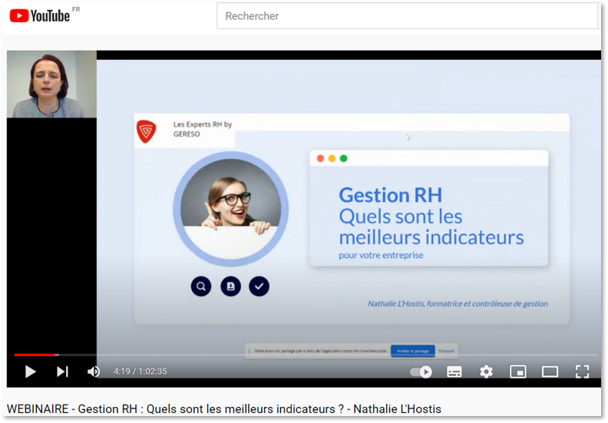The height and width of the screenshot is (423, 608).
Task: Click 'Quels sont les' slide text line
Action: pyautogui.click(x=401, y=216)
